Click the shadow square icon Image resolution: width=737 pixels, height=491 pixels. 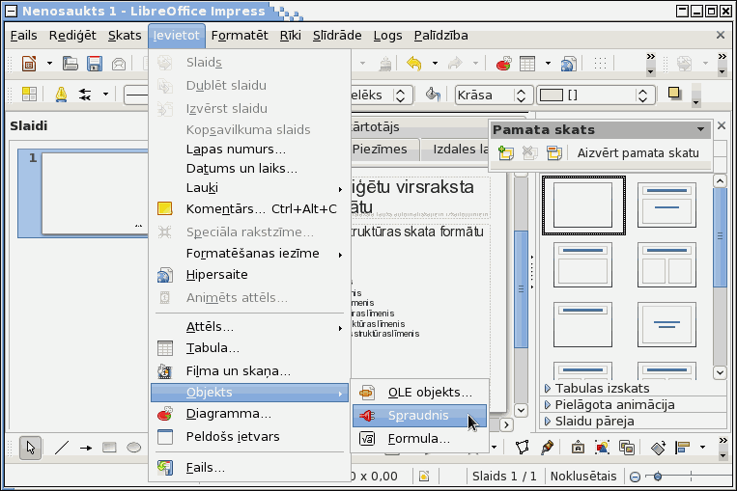tap(674, 94)
